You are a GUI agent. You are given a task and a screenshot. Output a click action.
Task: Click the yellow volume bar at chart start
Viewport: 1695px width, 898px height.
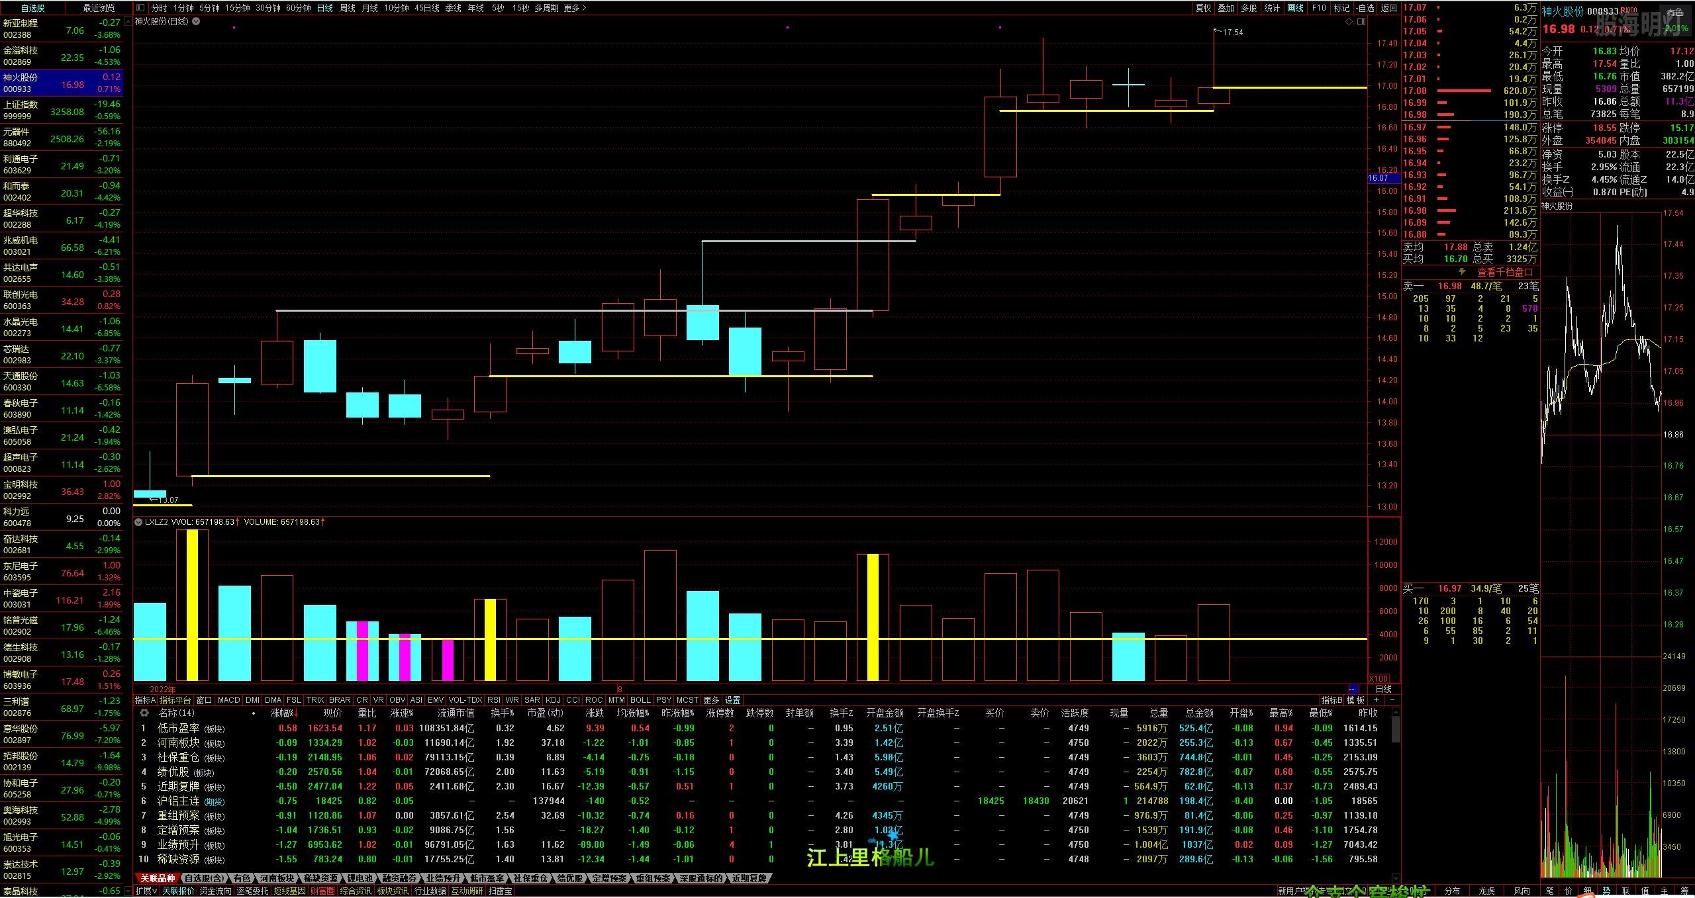coord(192,605)
